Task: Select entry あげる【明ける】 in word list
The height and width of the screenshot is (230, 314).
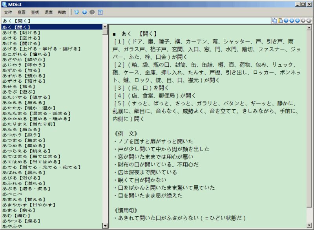Action: click(20, 33)
